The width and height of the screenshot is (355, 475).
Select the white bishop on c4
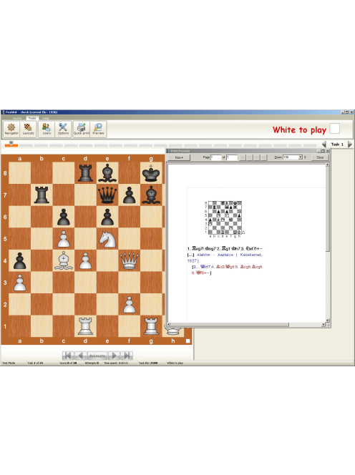coord(64,261)
